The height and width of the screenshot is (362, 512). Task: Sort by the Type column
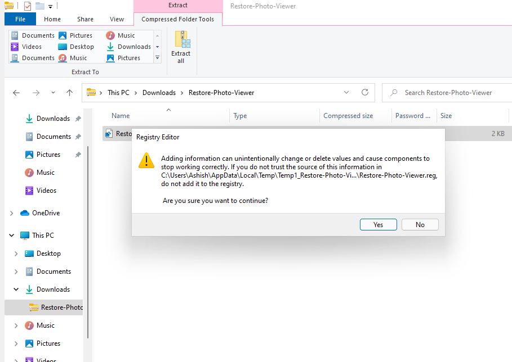tap(240, 116)
